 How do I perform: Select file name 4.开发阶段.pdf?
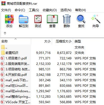click(16, 75)
